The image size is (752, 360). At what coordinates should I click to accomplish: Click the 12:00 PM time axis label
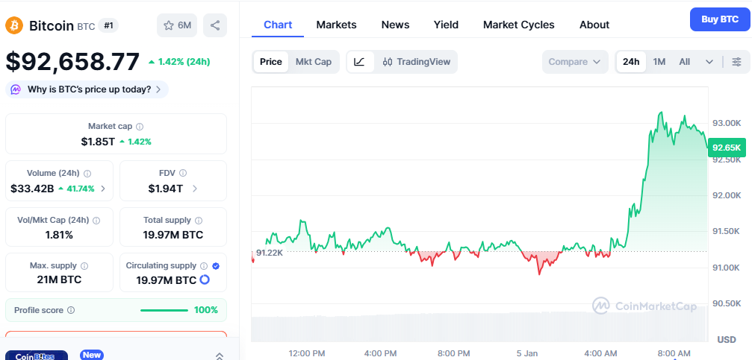click(x=307, y=354)
